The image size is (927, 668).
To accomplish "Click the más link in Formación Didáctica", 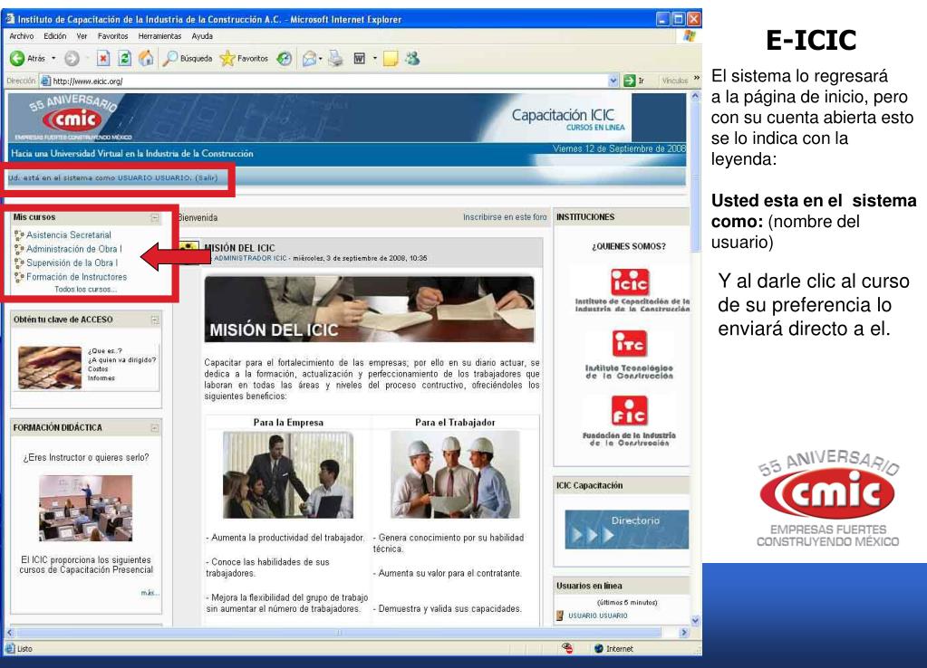I will (150, 592).
